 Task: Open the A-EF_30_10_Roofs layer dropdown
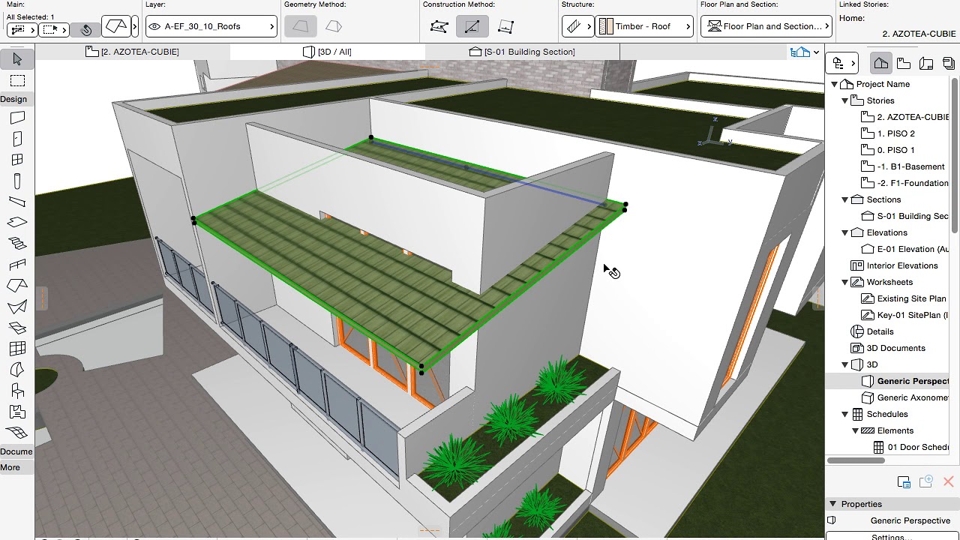coord(213,26)
